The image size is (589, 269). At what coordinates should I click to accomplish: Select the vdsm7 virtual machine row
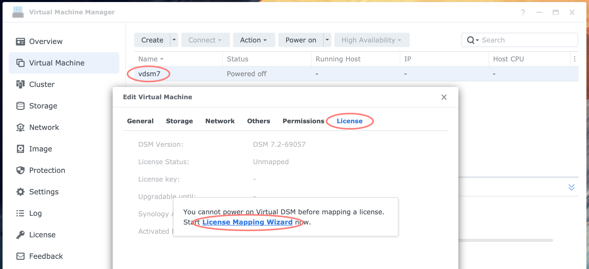pos(356,74)
